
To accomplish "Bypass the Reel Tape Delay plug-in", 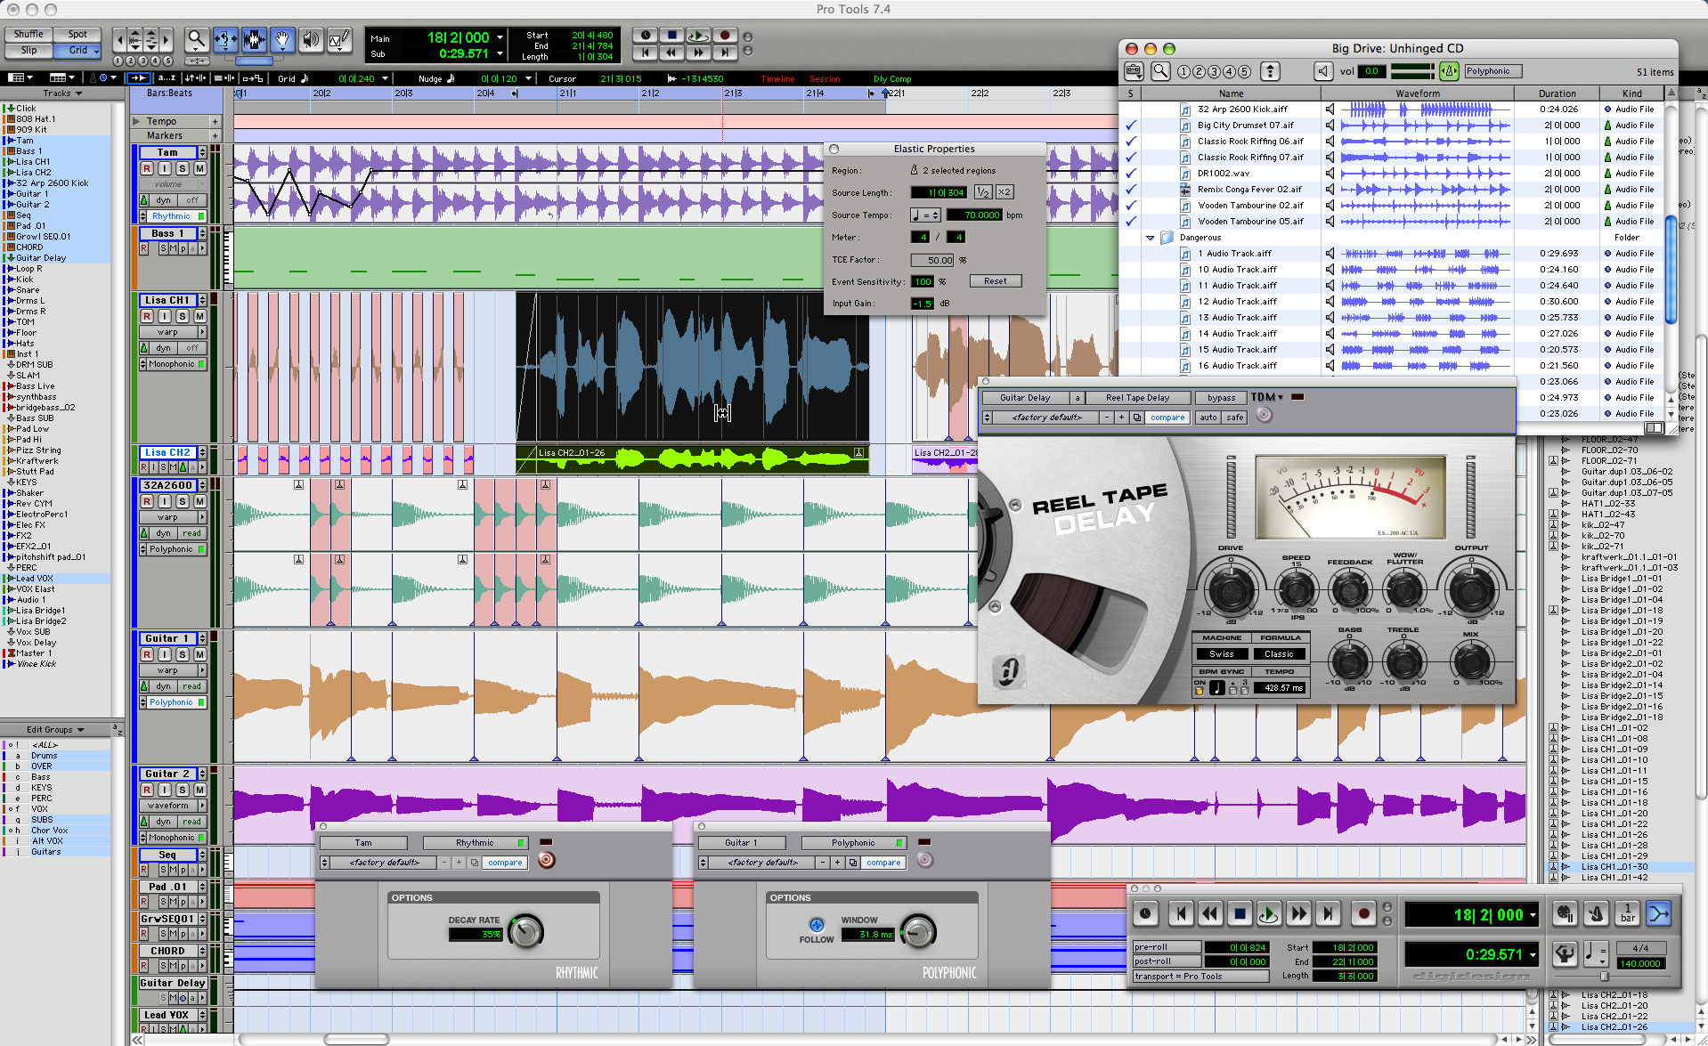I will pos(1222,398).
